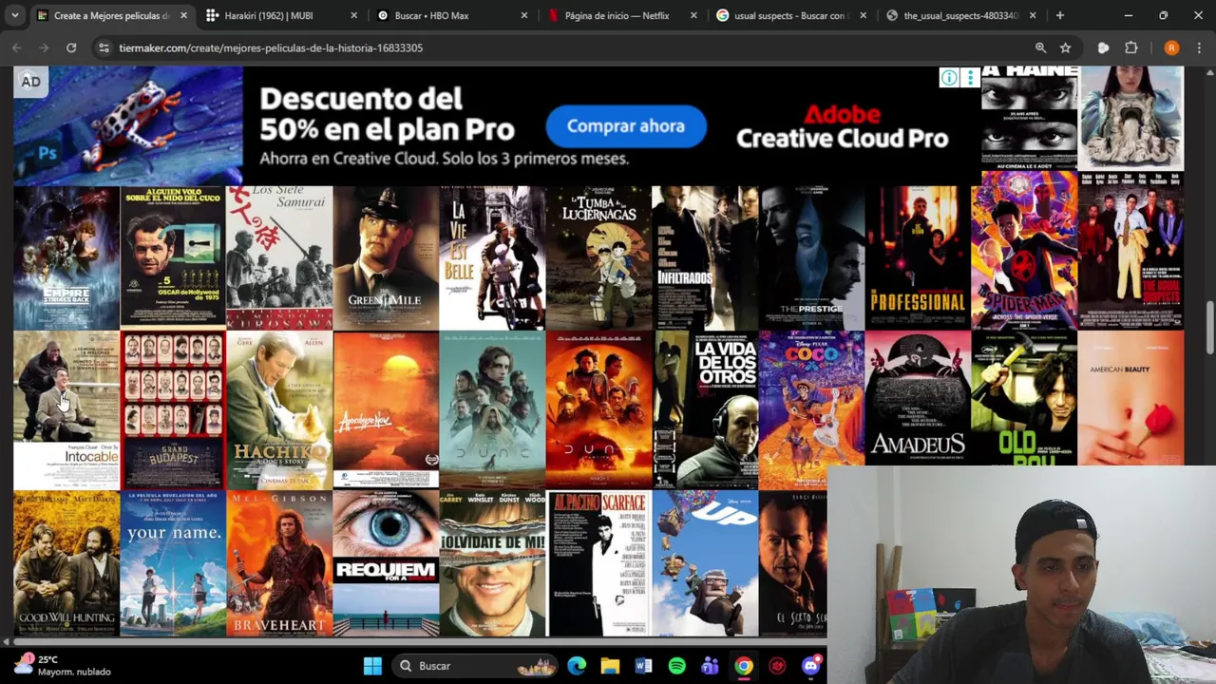Open Spotify from taskbar

[677, 666]
